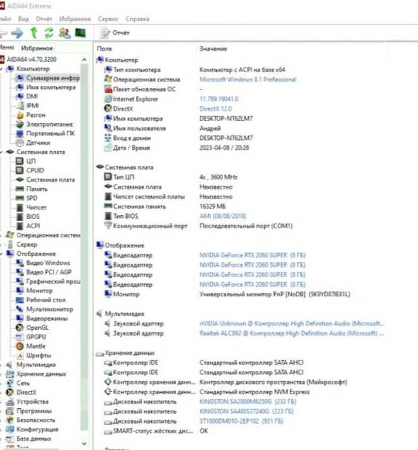418x450 pixels.
Task: Click the forward arrow toolbar icon
Action: [x=17, y=33]
